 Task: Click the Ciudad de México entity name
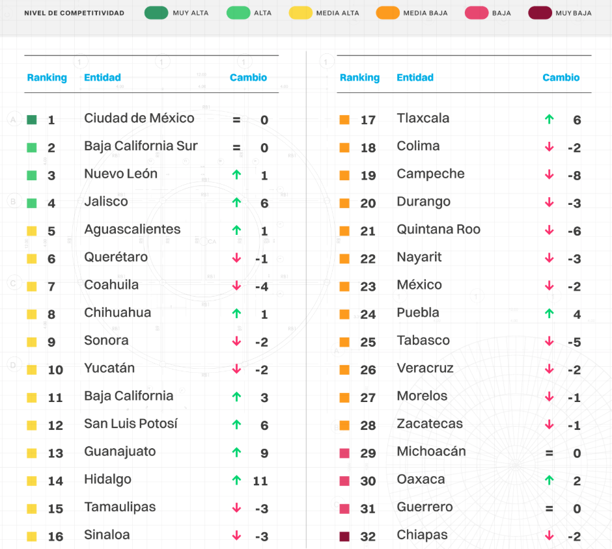[x=139, y=118]
